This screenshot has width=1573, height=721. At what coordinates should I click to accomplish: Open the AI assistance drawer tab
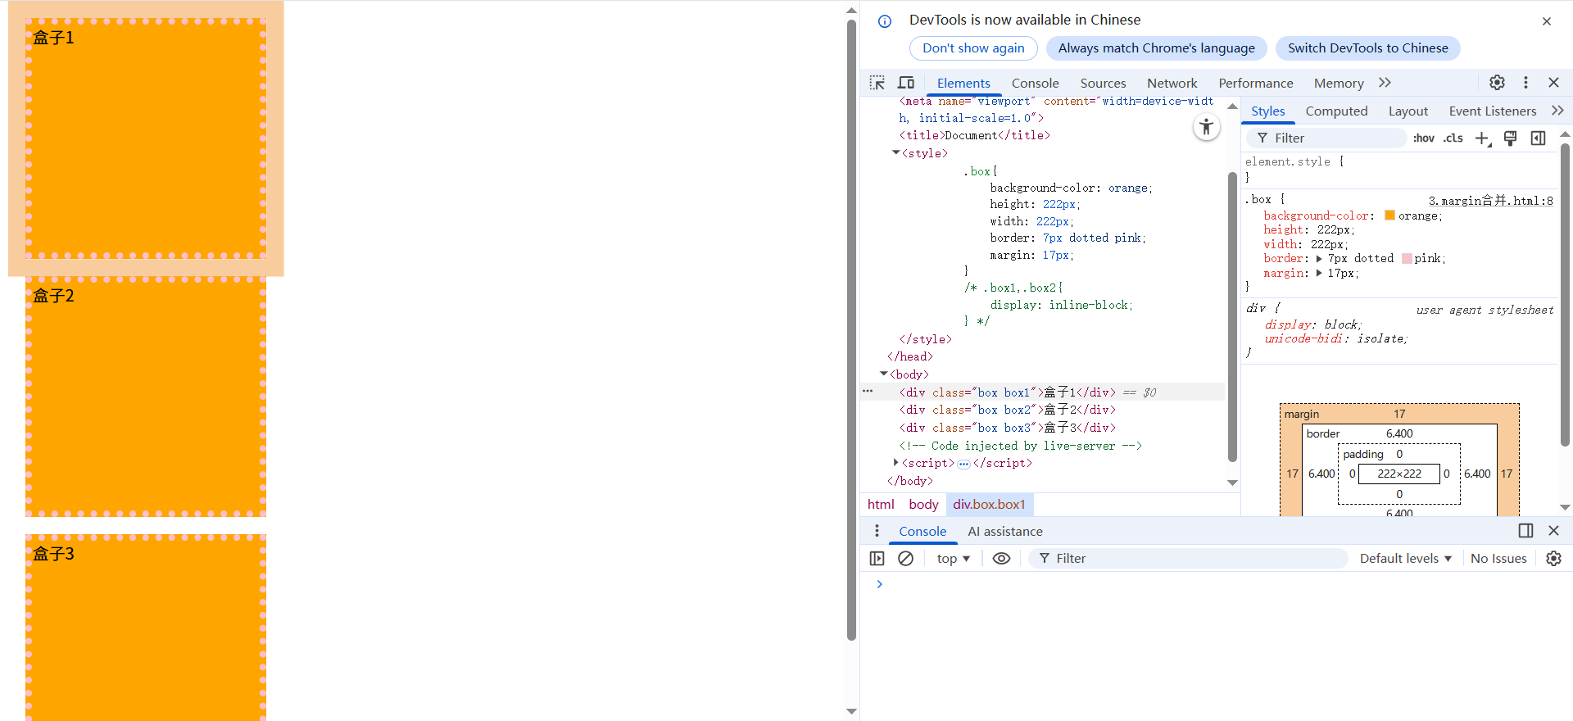(x=1004, y=531)
